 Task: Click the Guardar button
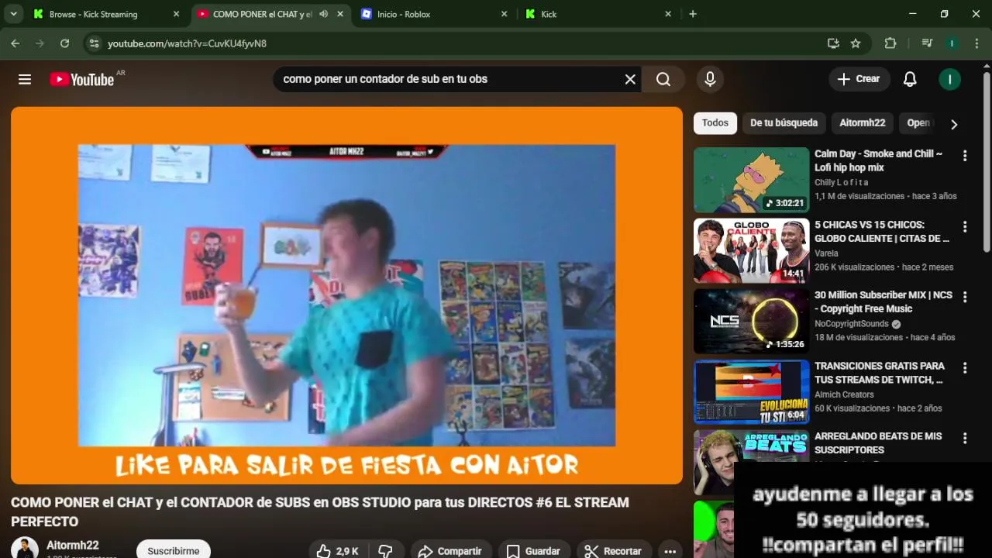click(533, 551)
